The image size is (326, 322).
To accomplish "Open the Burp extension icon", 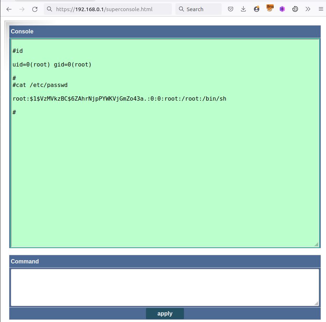I will pyautogui.click(x=270, y=9).
